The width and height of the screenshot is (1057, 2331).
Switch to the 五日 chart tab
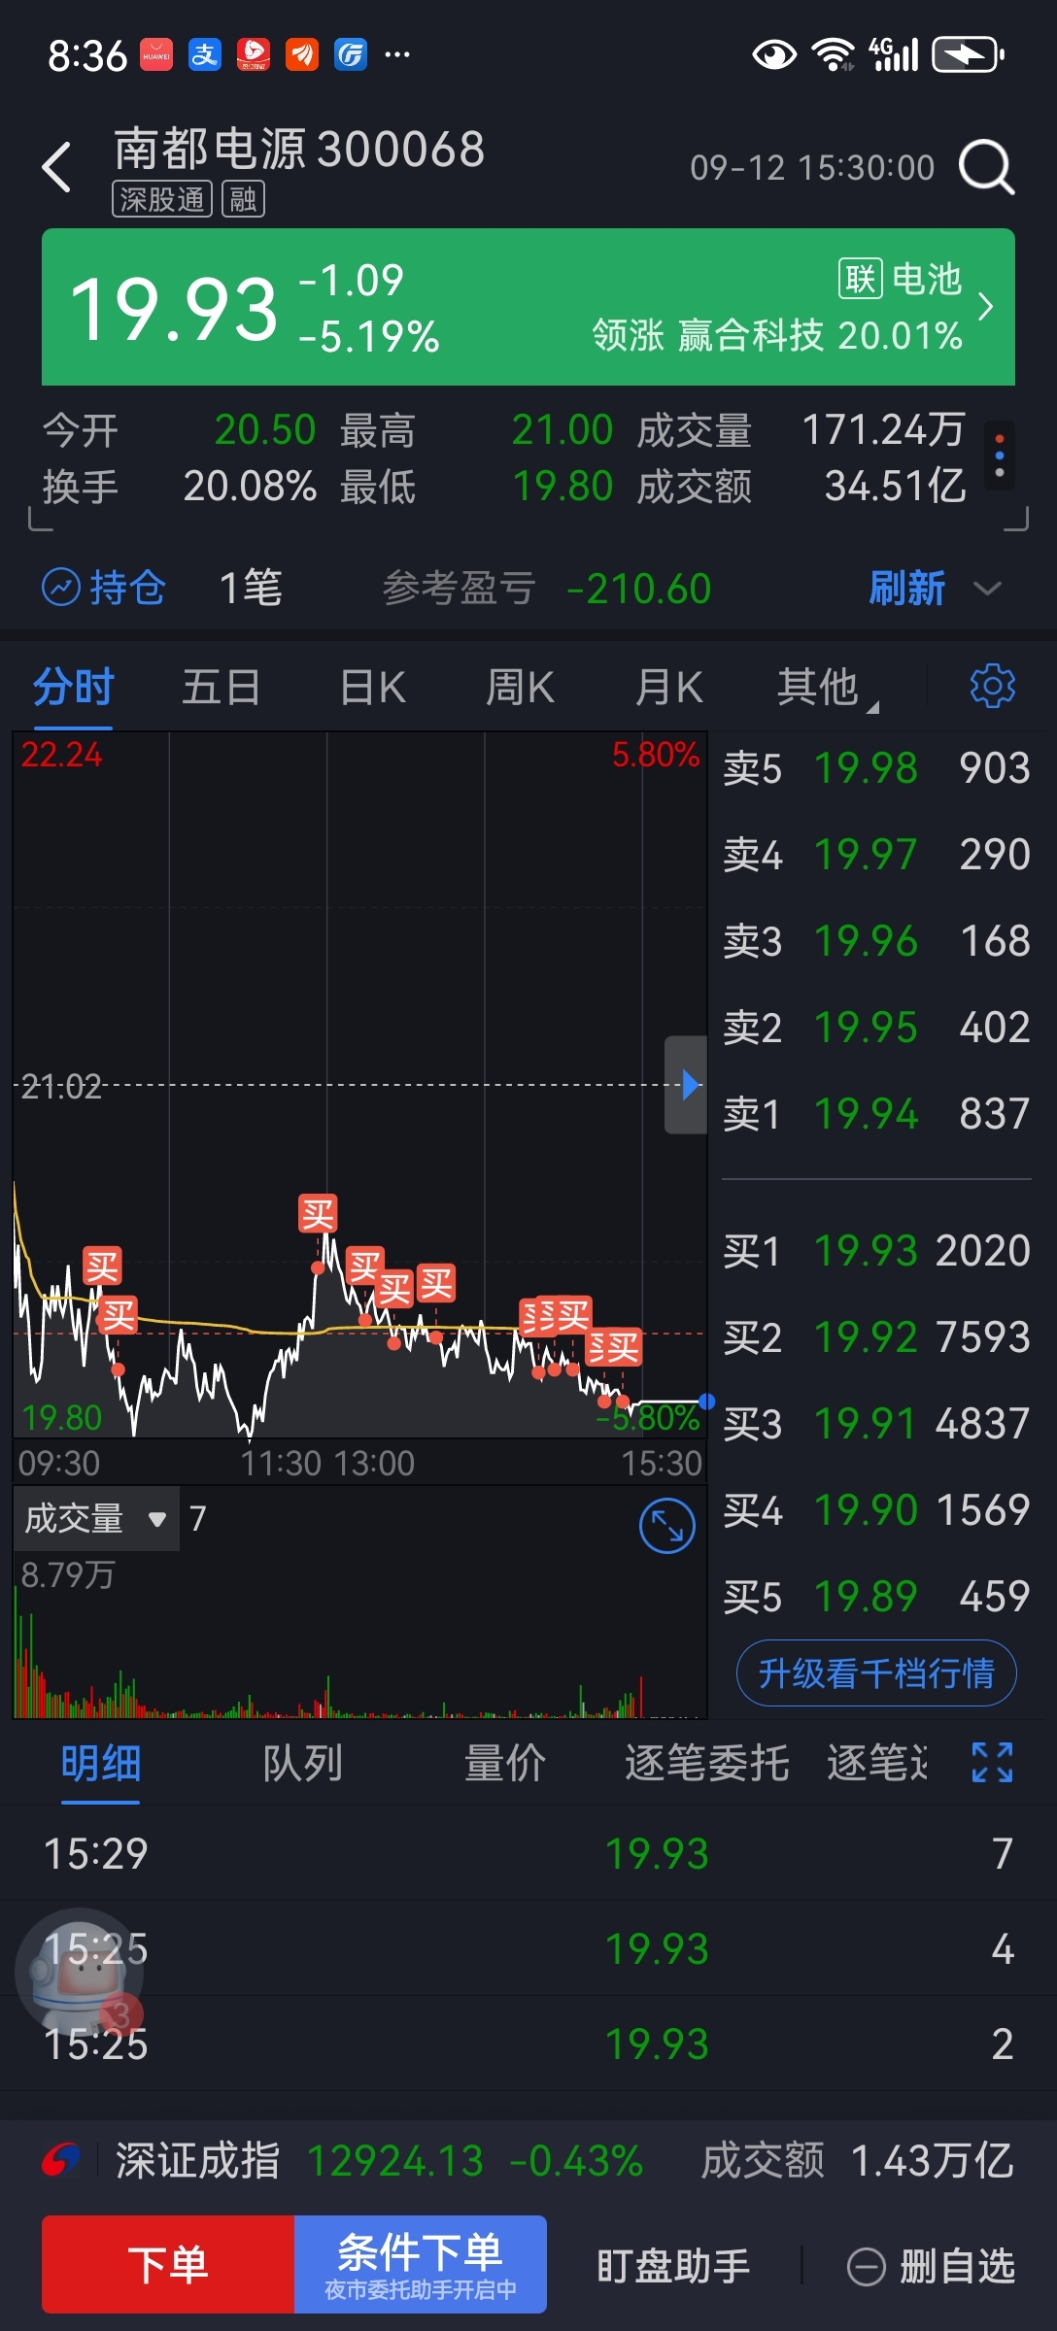[x=222, y=688]
